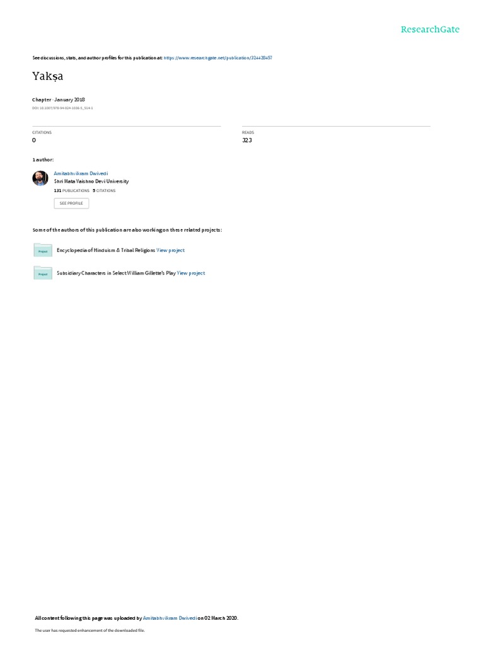Open View project link for Encyclopedia of Hinduism
The width and height of the screenshot is (484, 645).
click(x=170, y=250)
